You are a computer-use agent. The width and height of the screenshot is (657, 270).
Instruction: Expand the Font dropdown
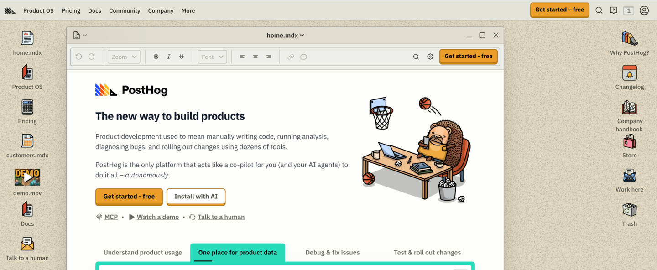[212, 57]
